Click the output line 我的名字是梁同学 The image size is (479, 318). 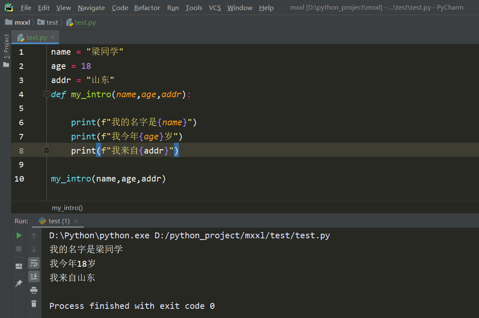tap(86, 249)
